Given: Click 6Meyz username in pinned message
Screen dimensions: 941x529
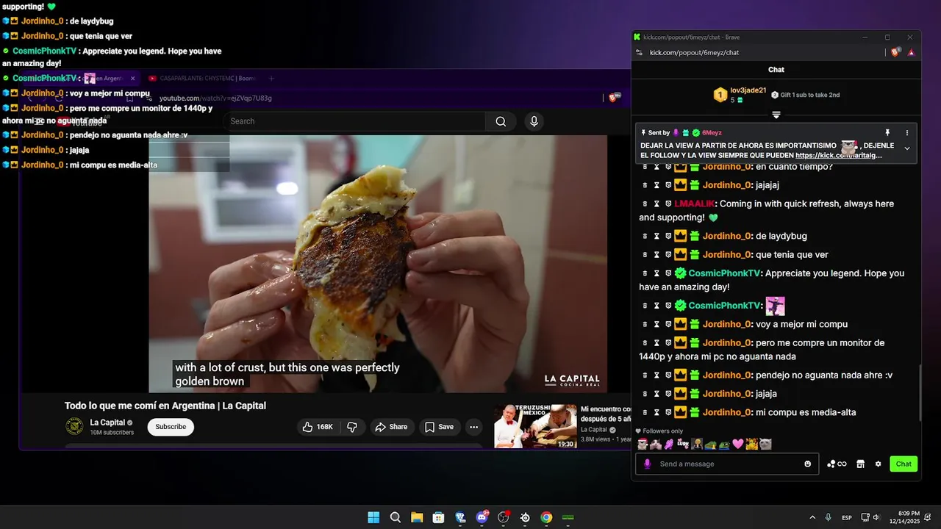Looking at the screenshot, I should [712, 132].
